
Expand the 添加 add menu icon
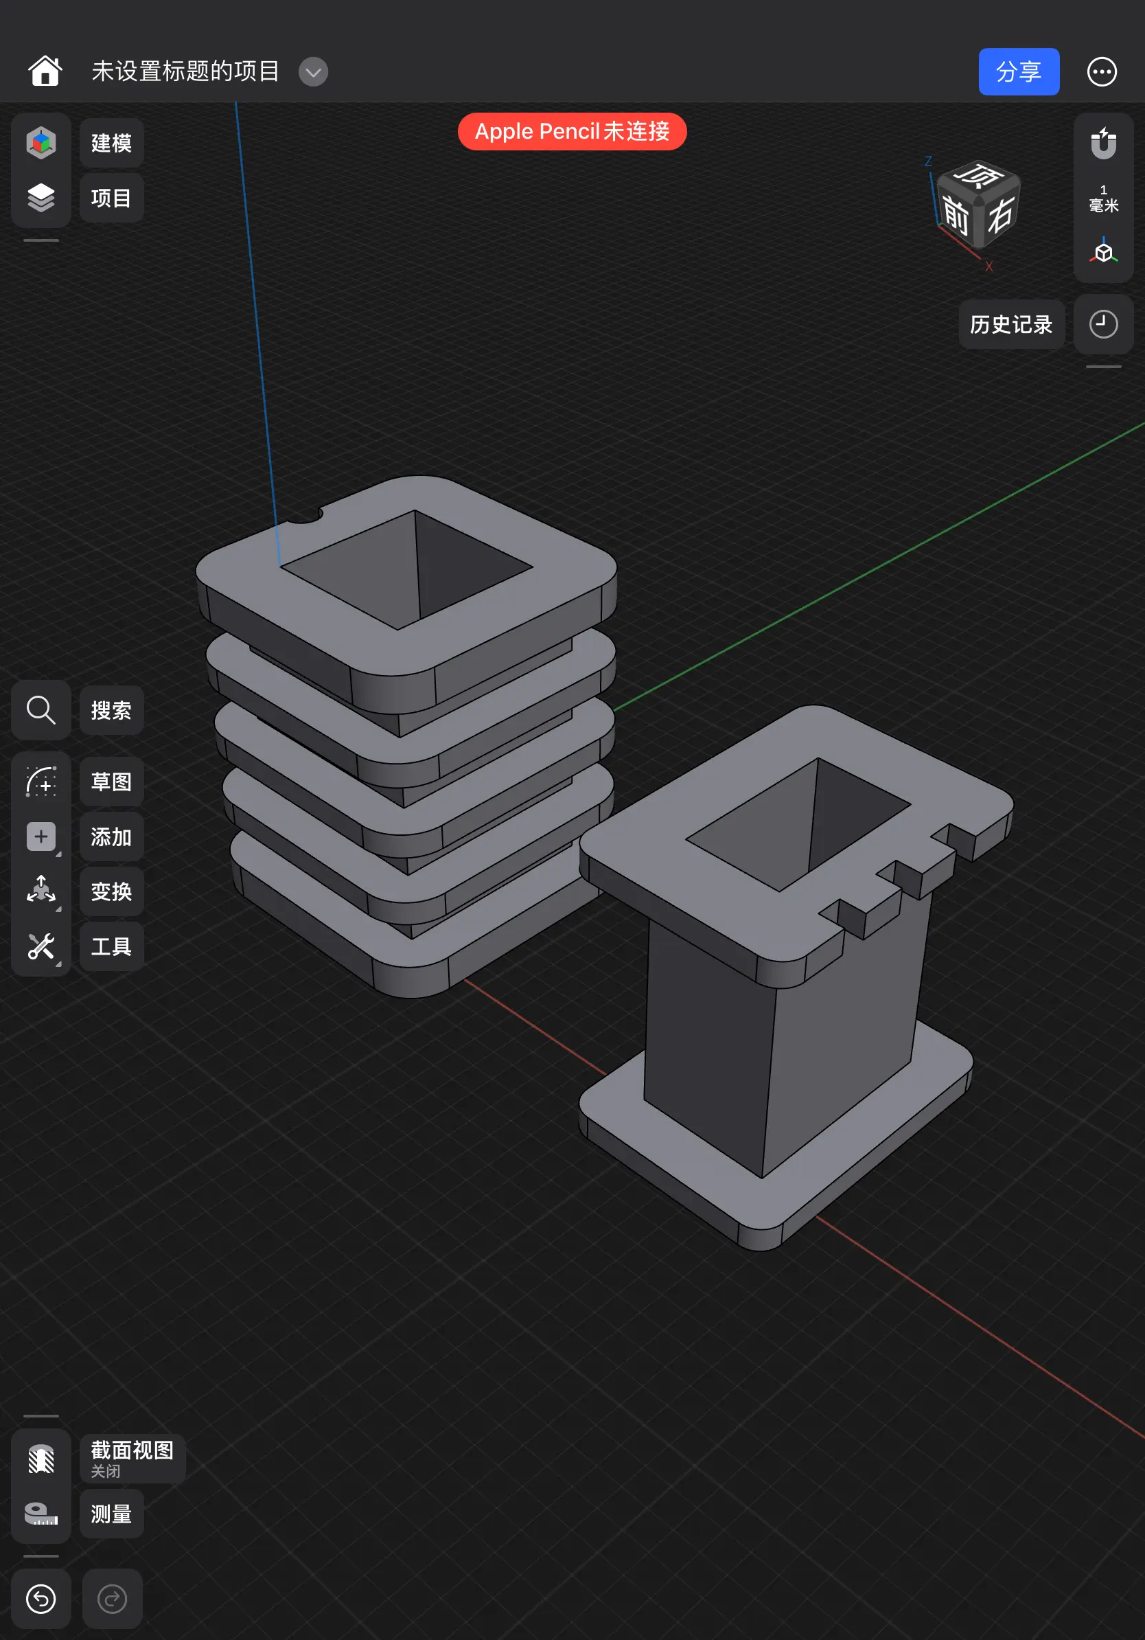point(41,836)
